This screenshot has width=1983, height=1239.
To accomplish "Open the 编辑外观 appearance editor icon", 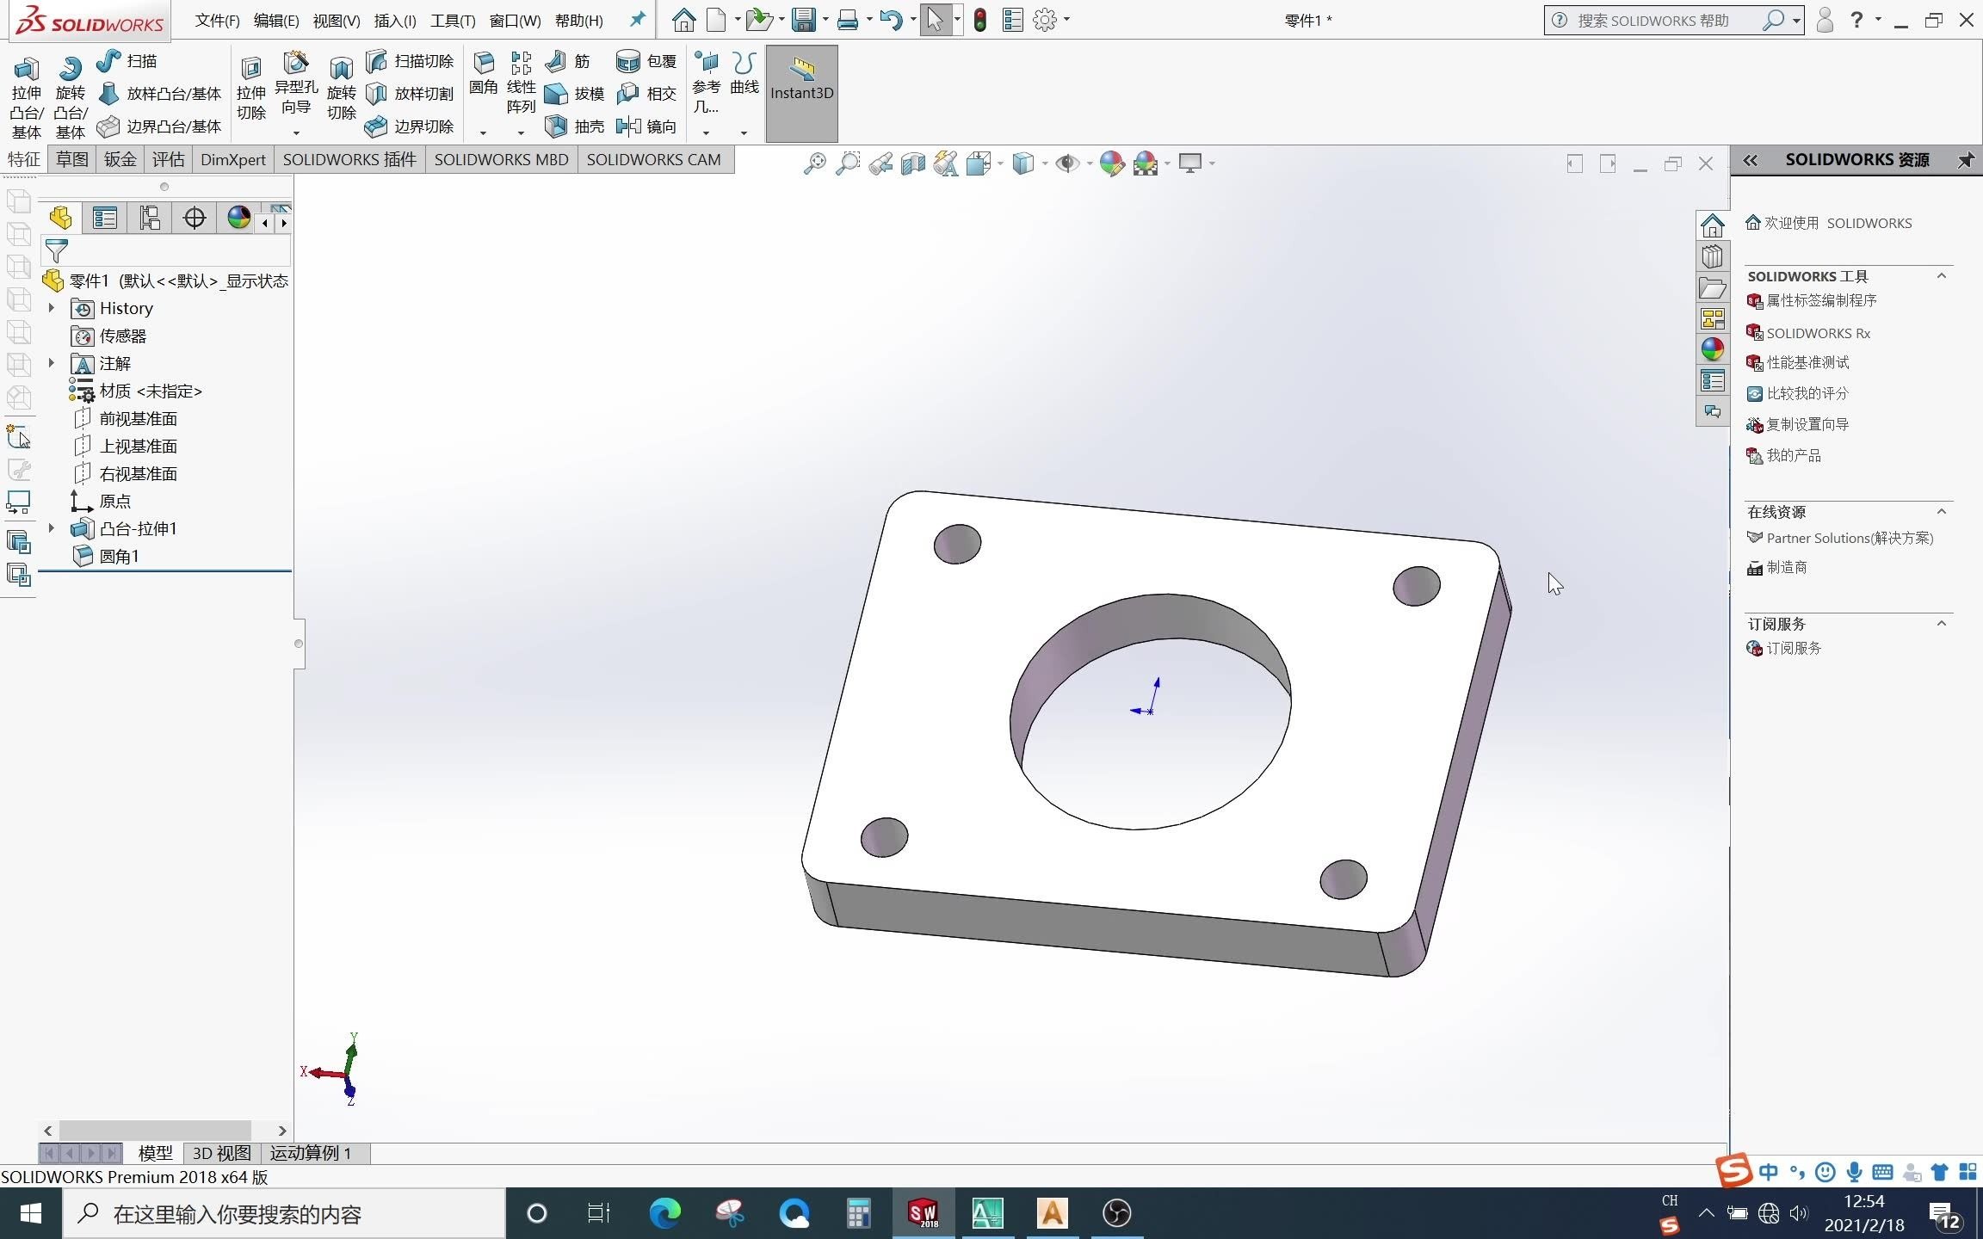I will point(1112,163).
